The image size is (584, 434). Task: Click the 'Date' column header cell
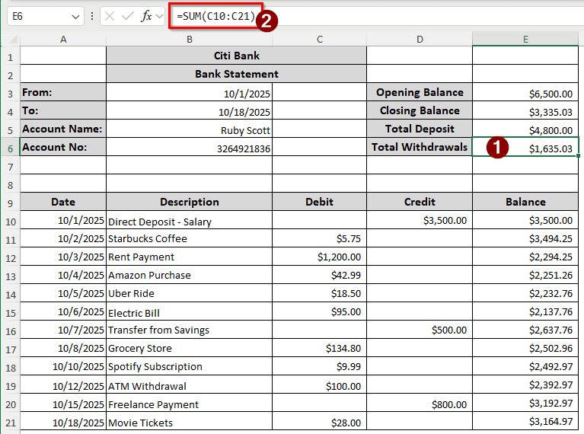(x=63, y=202)
